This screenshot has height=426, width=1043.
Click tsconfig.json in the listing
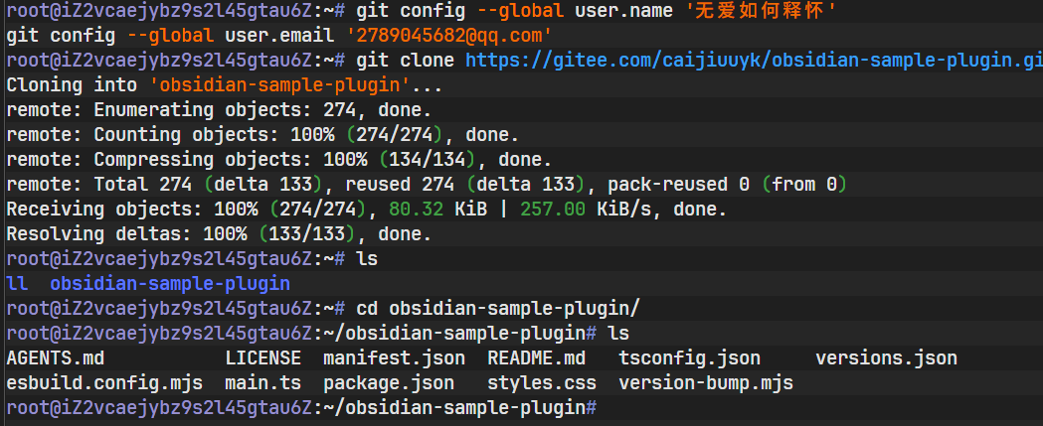[689, 358]
